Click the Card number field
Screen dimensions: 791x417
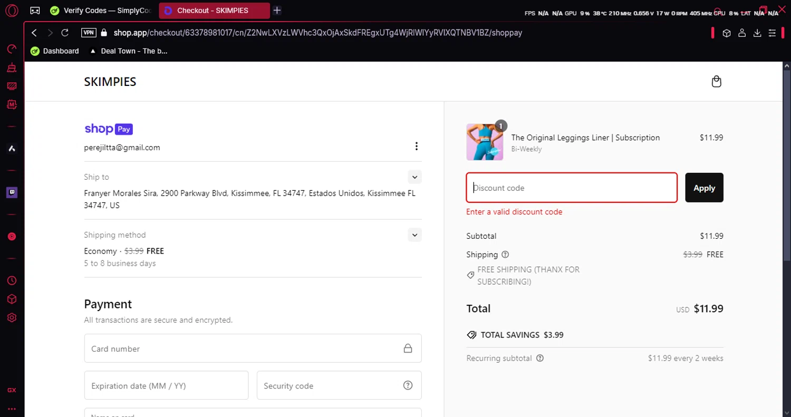[253, 348]
